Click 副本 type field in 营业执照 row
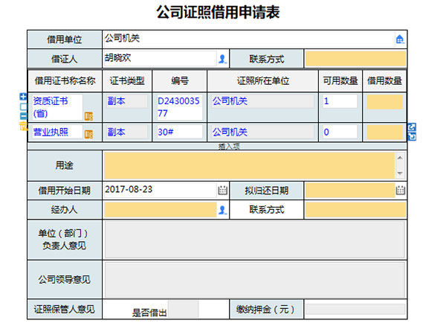The height and width of the screenshot is (329, 446). pyautogui.click(x=127, y=132)
